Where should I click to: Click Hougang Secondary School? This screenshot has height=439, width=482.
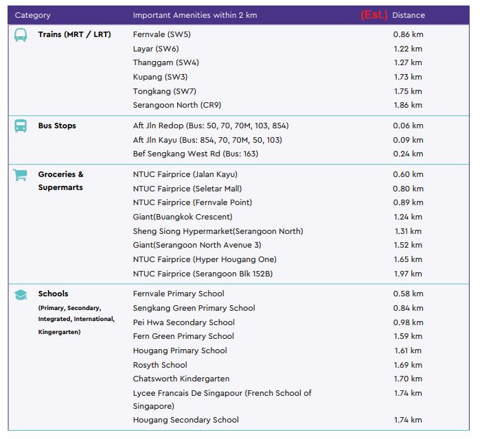point(185,420)
